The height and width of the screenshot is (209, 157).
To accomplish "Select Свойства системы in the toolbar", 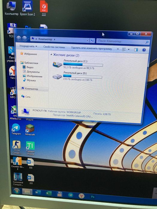I will click(54, 47).
